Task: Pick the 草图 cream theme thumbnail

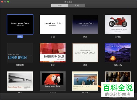Action: pos(85,53)
